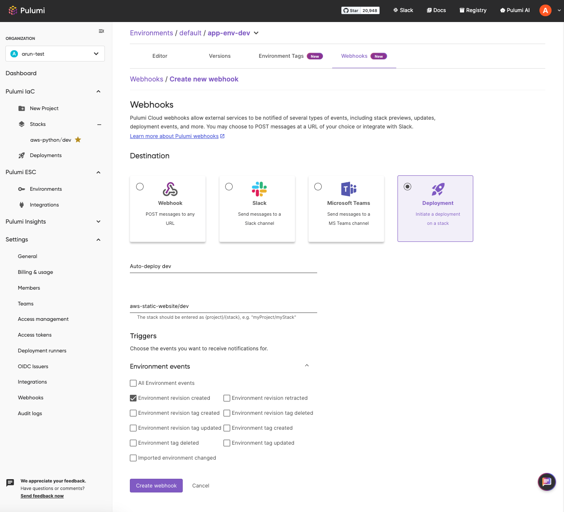Open the Slack community link
Viewport: 564px width, 512px height.
pos(403,10)
